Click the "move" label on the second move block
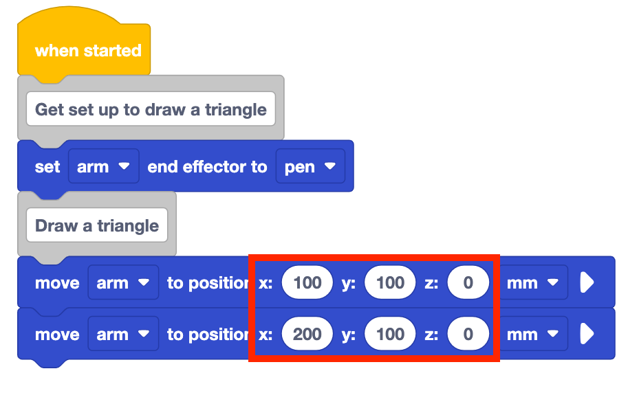Screen dimensions: 628x393 pyautogui.click(x=57, y=335)
